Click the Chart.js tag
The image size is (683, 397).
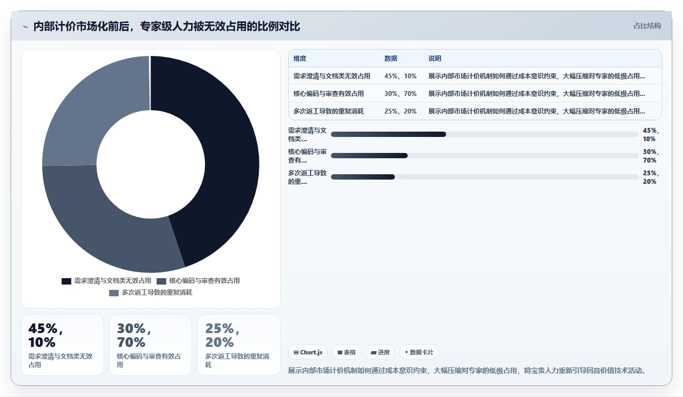pos(308,352)
